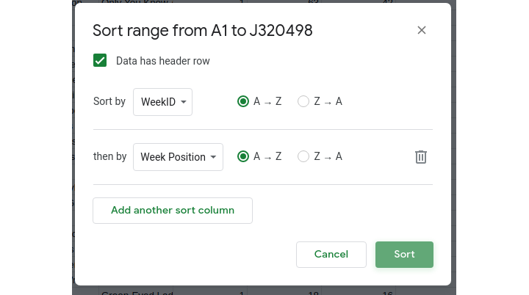Screen dimensions: 529x295
Task: Click the arrow beside Week Position
Action: pyautogui.click(x=213, y=157)
